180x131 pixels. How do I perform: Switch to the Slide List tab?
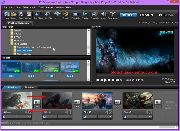pyautogui.click(x=12, y=87)
